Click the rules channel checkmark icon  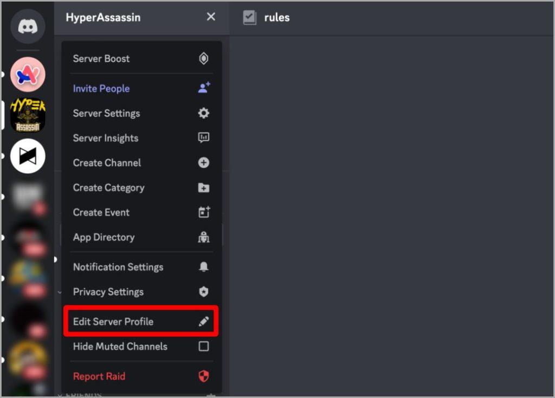[x=249, y=17]
